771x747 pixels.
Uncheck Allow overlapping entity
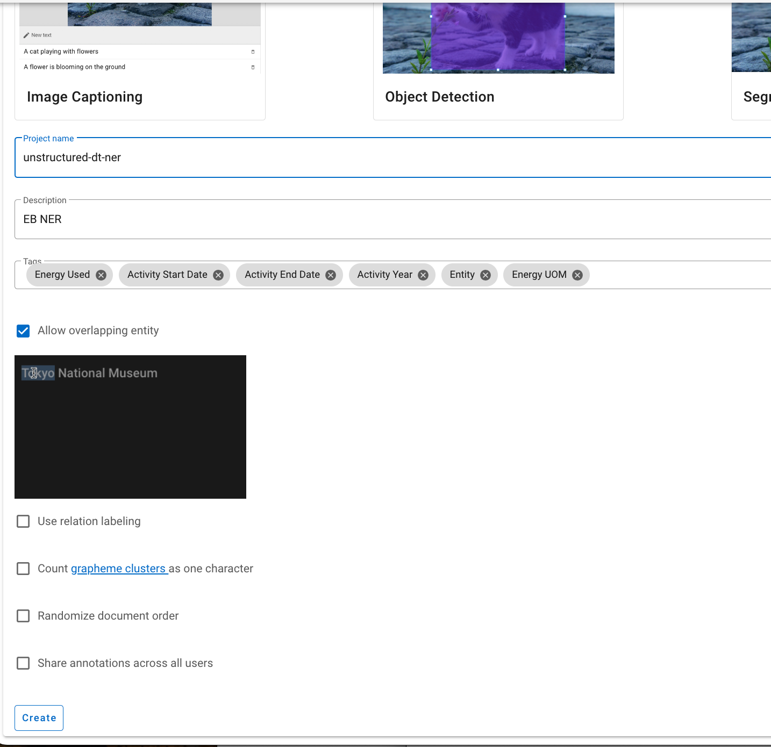point(23,331)
